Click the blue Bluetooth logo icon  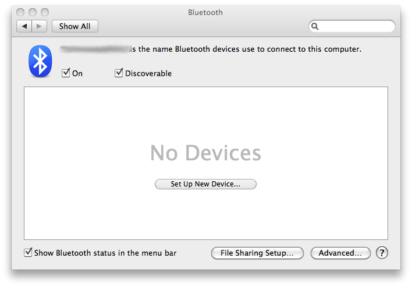click(40, 62)
